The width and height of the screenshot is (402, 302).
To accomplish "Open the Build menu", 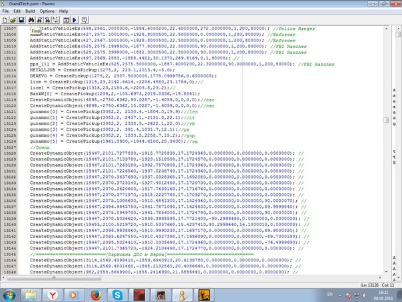I will point(30,11).
